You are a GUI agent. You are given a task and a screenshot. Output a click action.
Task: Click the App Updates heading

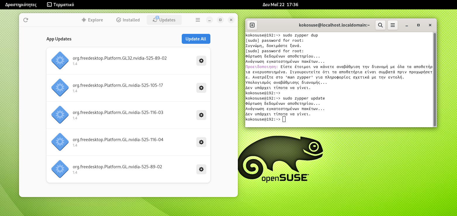(59, 39)
